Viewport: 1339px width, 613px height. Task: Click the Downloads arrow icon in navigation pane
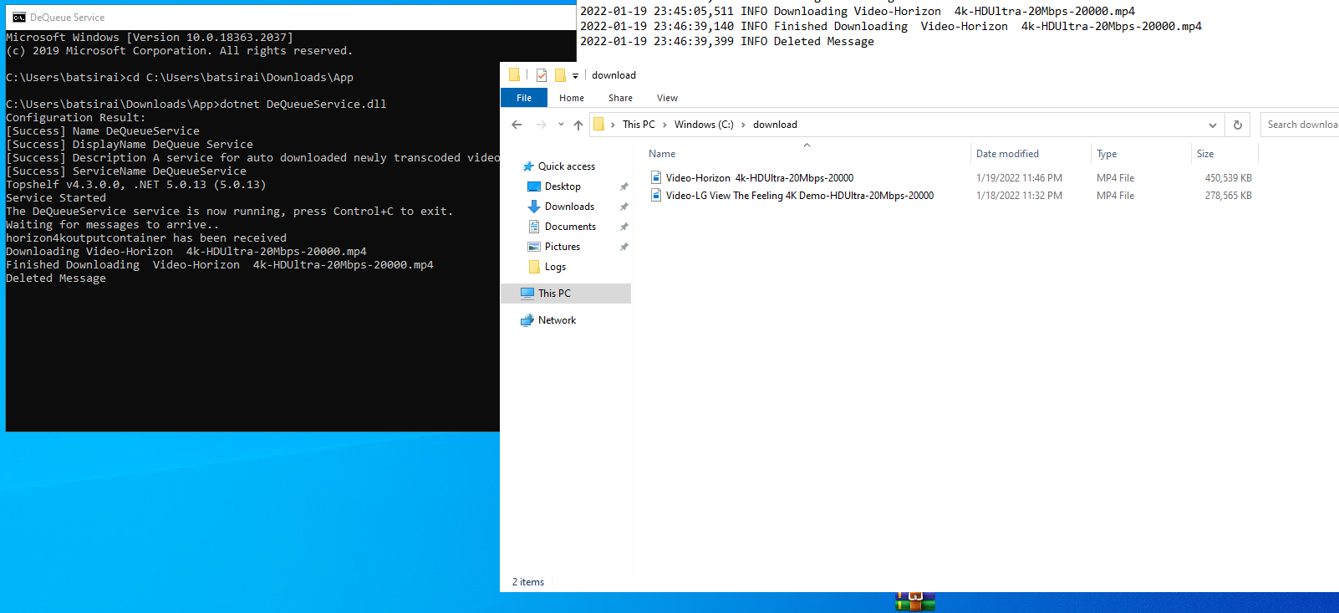[x=534, y=207]
